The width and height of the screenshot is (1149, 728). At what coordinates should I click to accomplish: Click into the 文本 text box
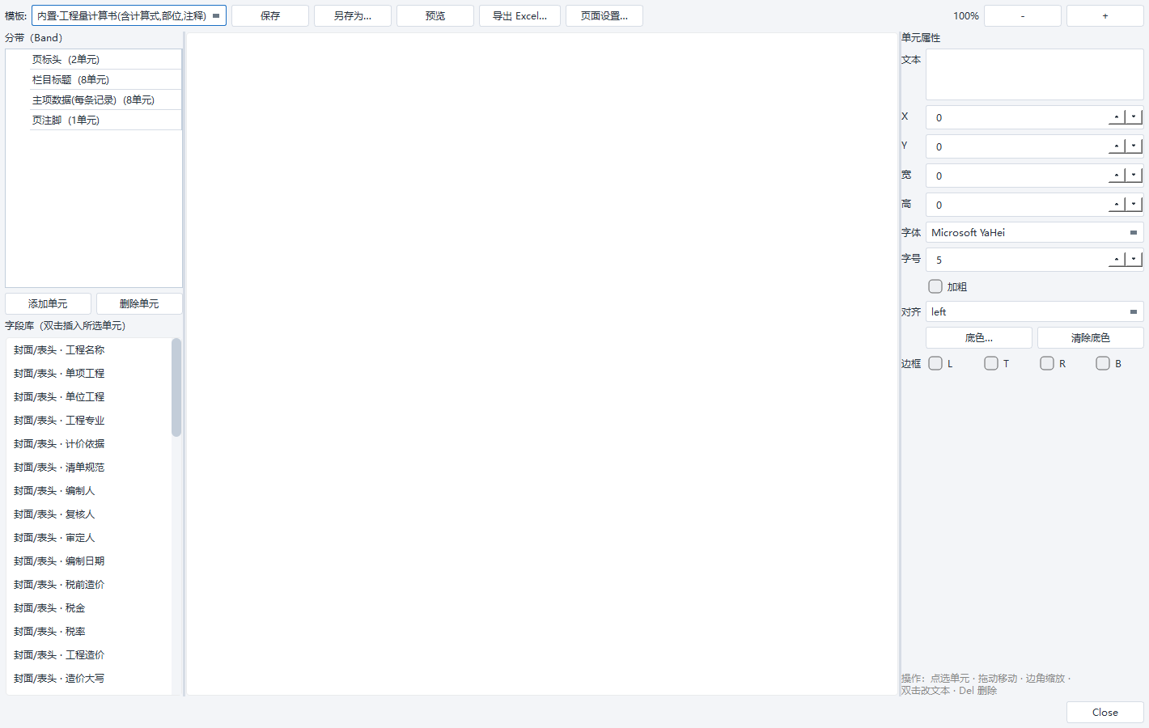(x=1035, y=74)
